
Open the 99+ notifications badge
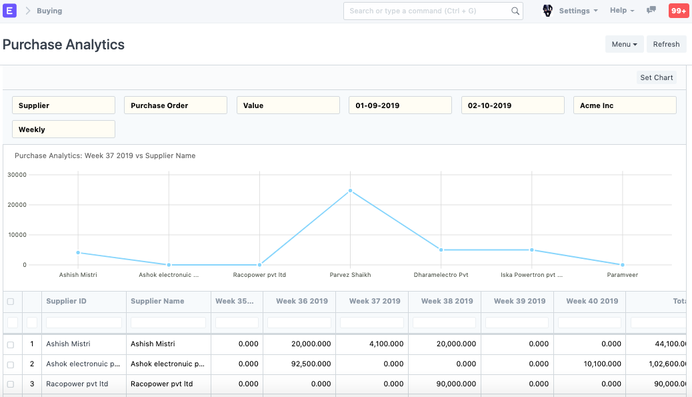pos(679,11)
